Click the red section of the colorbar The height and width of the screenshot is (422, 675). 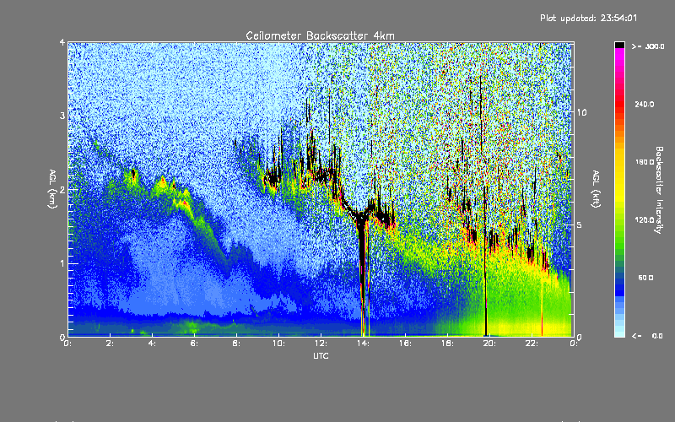coord(619,105)
